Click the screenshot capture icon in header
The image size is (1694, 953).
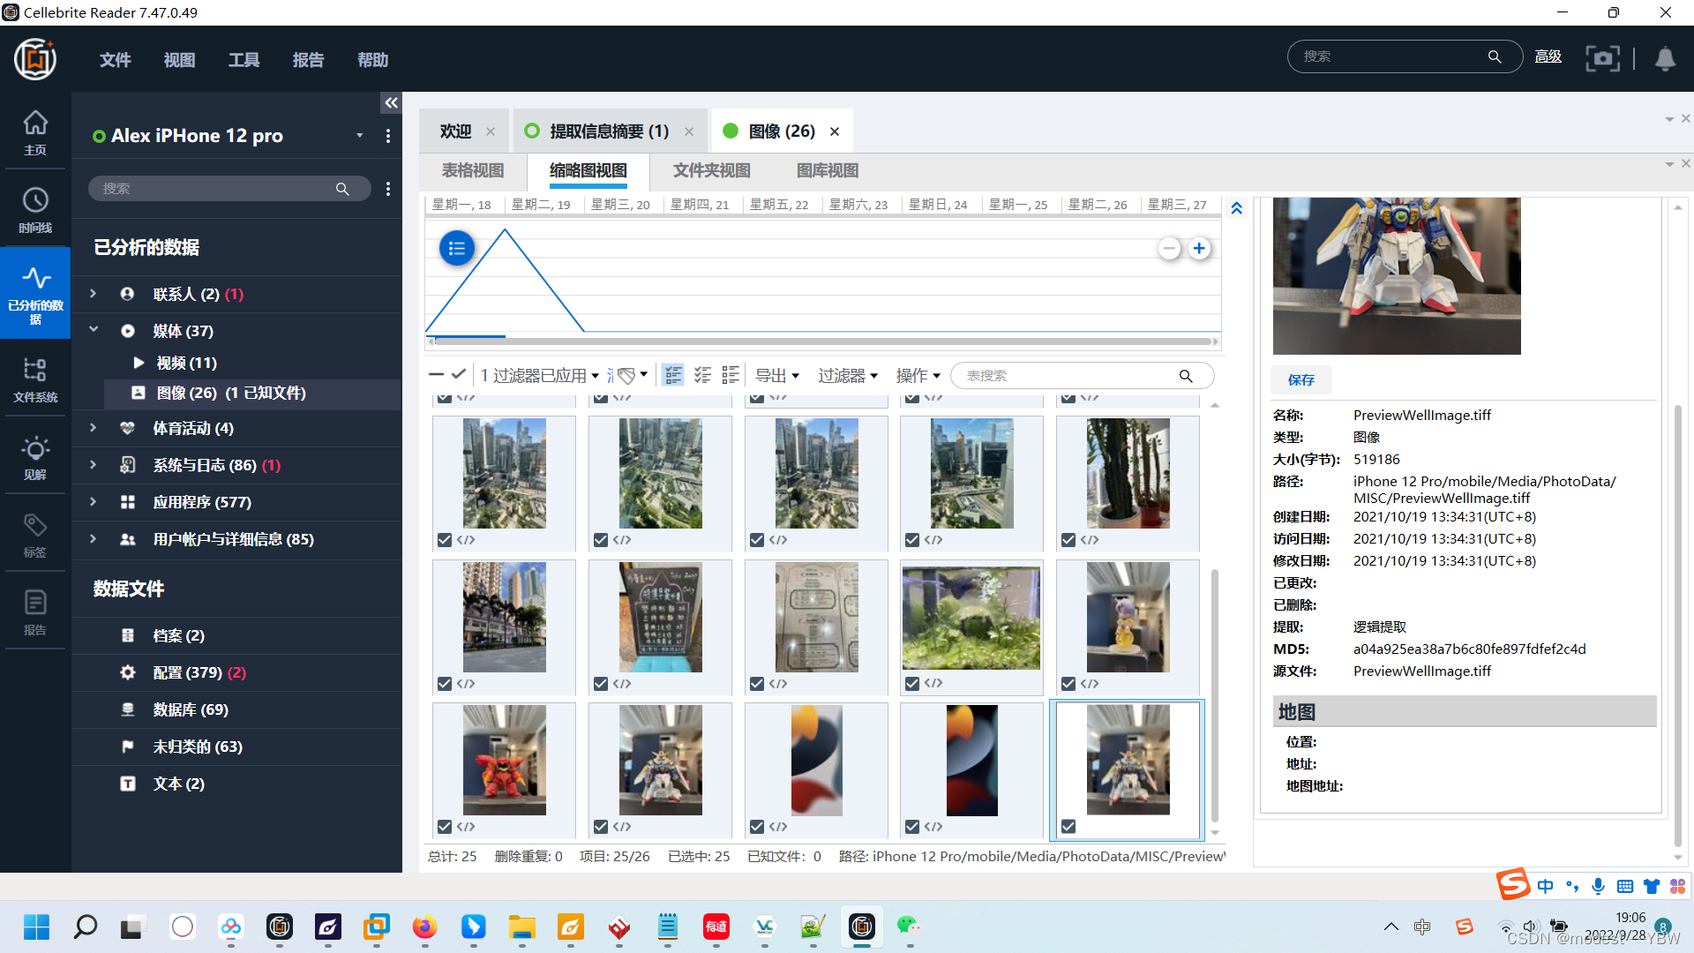[1602, 58]
